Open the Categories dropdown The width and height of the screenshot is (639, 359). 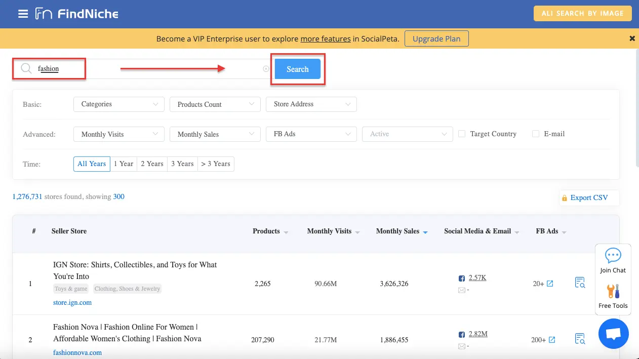click(x=118, y=104)
